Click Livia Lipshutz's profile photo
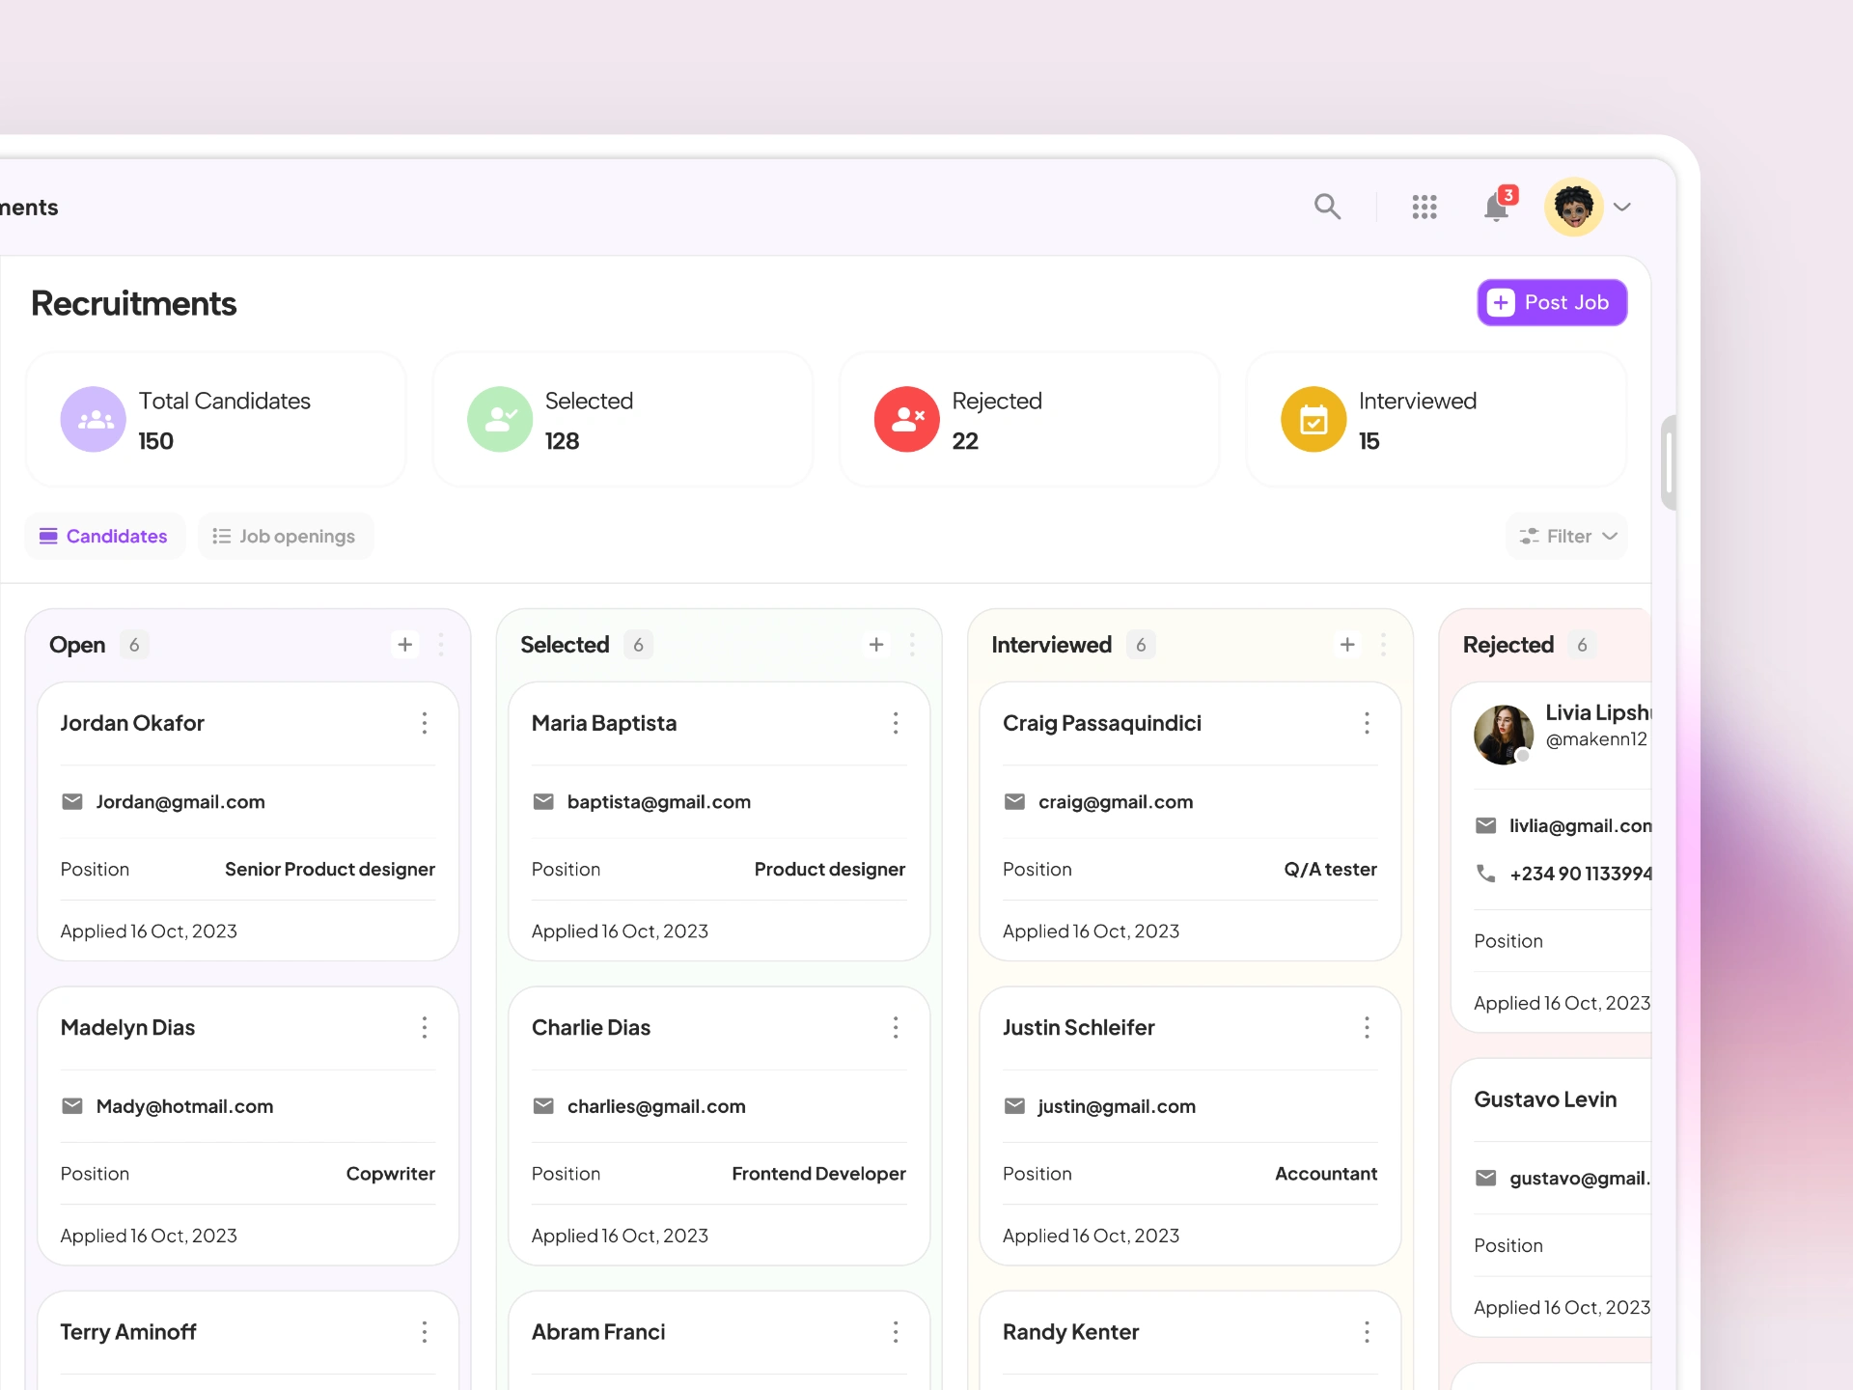The height and width of the screenshot is (1390, 1853). (x=1503, y=735)
